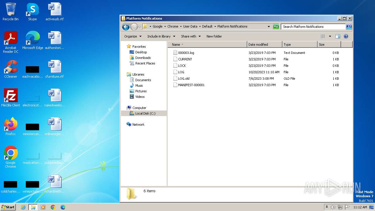Go back with the Explorer back arrow
Image resolution: width=375 pixels, height=211 pixels.
[x=126, y=27]
